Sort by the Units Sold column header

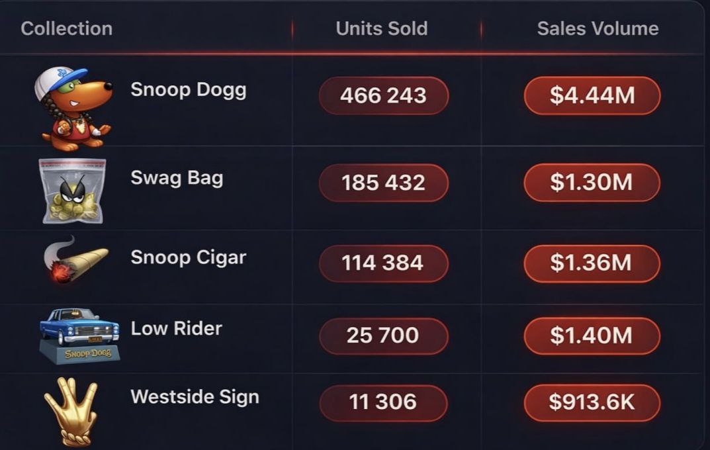381,28
